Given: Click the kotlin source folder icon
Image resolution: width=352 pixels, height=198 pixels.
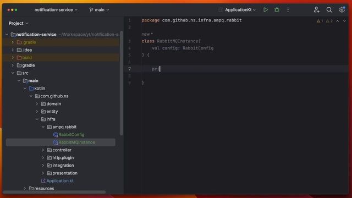Looking at the screenshot, I should coord(31,88).
